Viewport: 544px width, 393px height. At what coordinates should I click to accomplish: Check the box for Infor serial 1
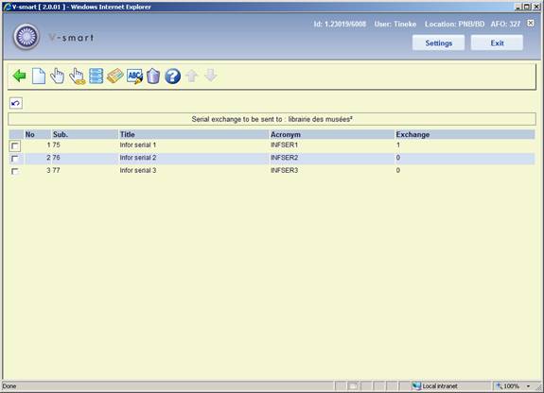(x=15, y=145)
